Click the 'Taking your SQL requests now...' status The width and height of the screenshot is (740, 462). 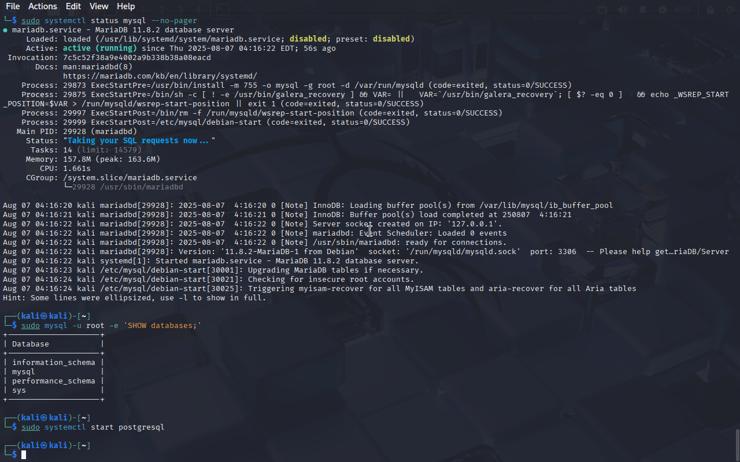tap(139, 141)
